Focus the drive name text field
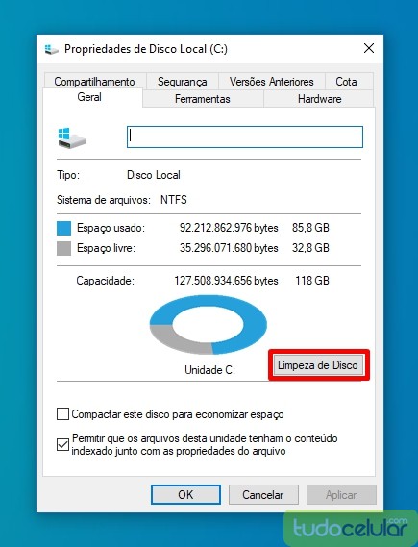This screenshot has width=418, height=547. click(245, 137)
